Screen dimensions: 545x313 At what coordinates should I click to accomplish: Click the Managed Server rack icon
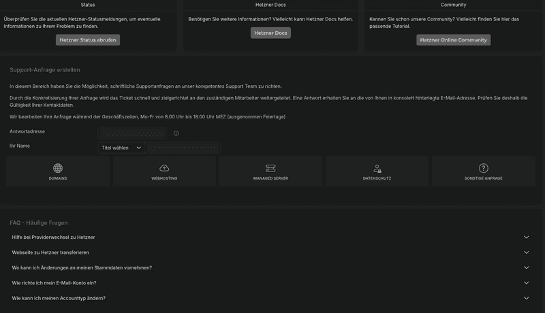pyautogui.click(x=270, y=168)
